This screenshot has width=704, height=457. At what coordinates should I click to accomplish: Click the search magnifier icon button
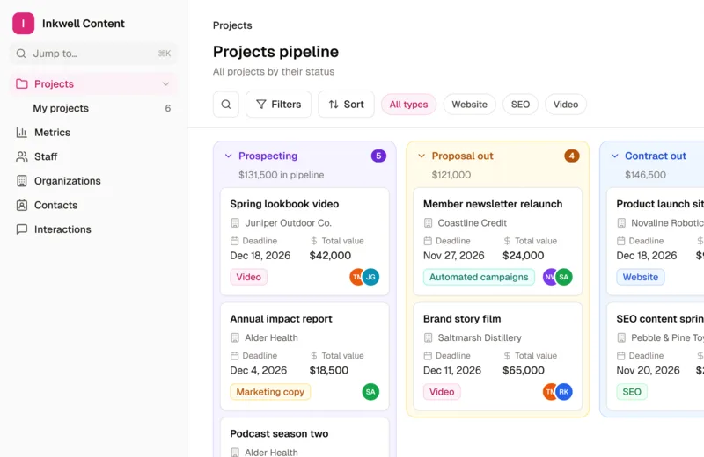(226, 105)
